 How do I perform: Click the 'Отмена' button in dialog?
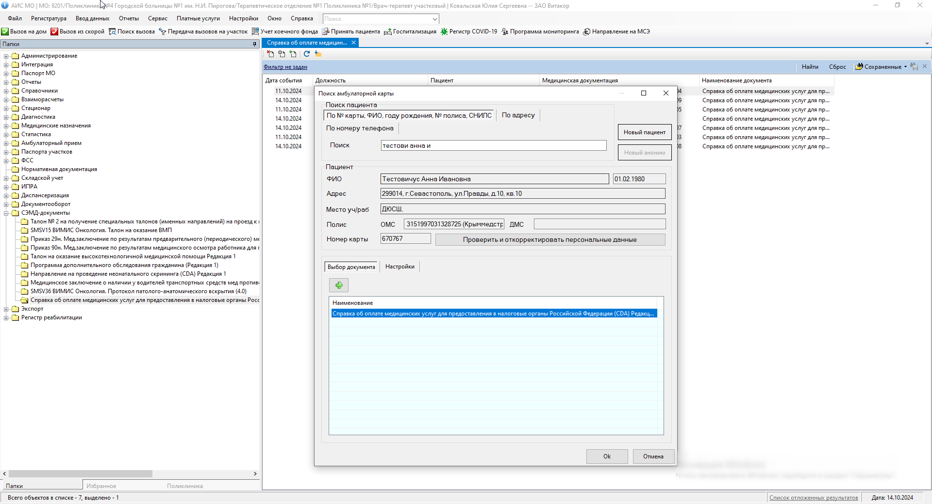[x=653, y=457]
